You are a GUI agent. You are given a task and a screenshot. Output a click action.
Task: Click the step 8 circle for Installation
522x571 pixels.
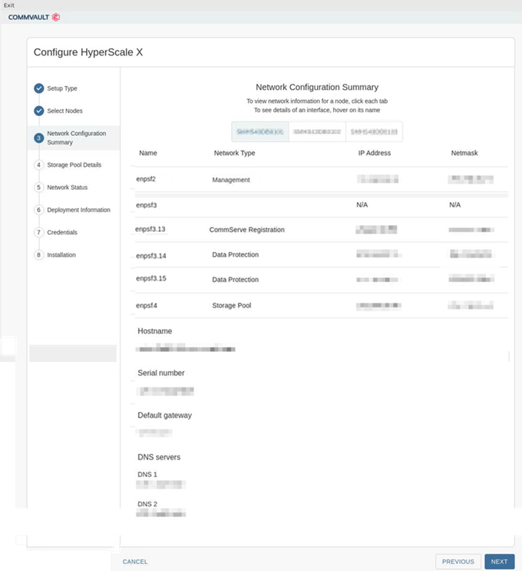pos(39,255)
